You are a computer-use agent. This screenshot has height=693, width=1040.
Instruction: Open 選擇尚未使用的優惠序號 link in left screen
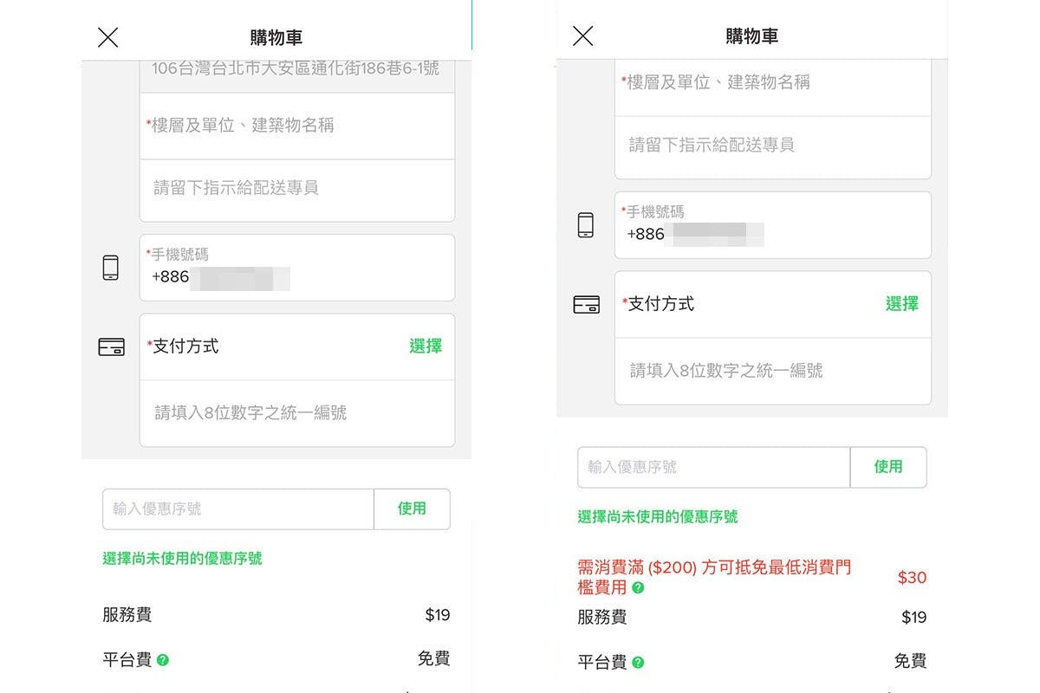point(183,558)
